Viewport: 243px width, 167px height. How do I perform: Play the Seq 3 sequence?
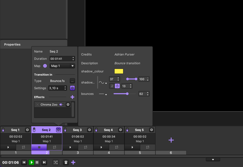pos(70,147)
